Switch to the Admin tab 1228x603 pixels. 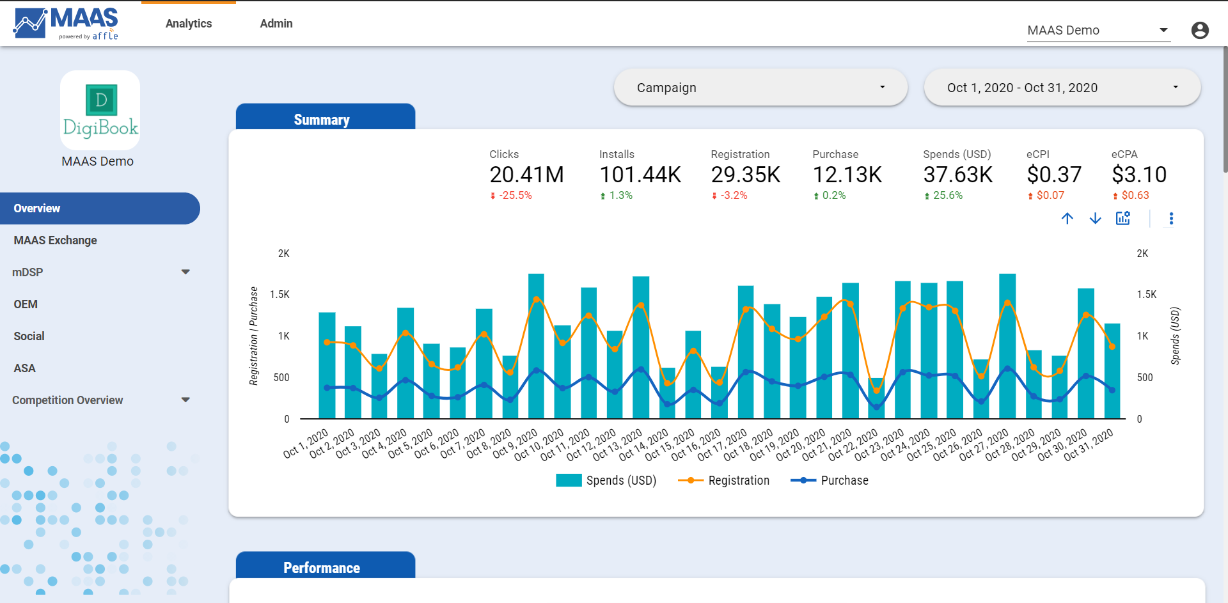click(x=276, y=23)
